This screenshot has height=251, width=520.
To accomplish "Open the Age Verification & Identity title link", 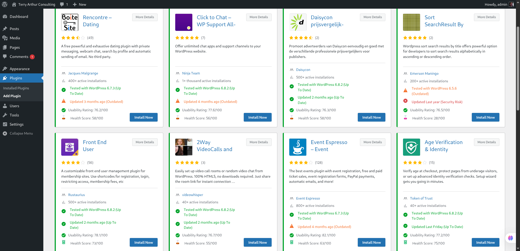I will pyautogui.click(x=444, y=146).
